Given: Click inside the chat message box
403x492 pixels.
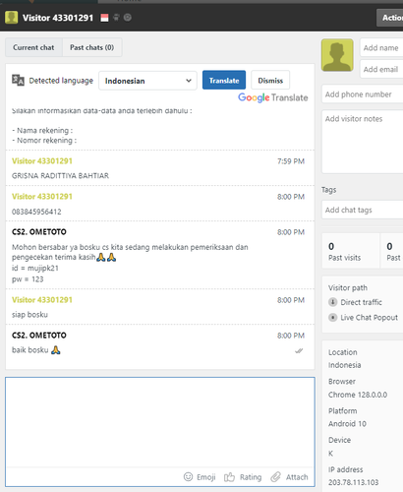Looking at the screenshot, I should tap(160, 422).
